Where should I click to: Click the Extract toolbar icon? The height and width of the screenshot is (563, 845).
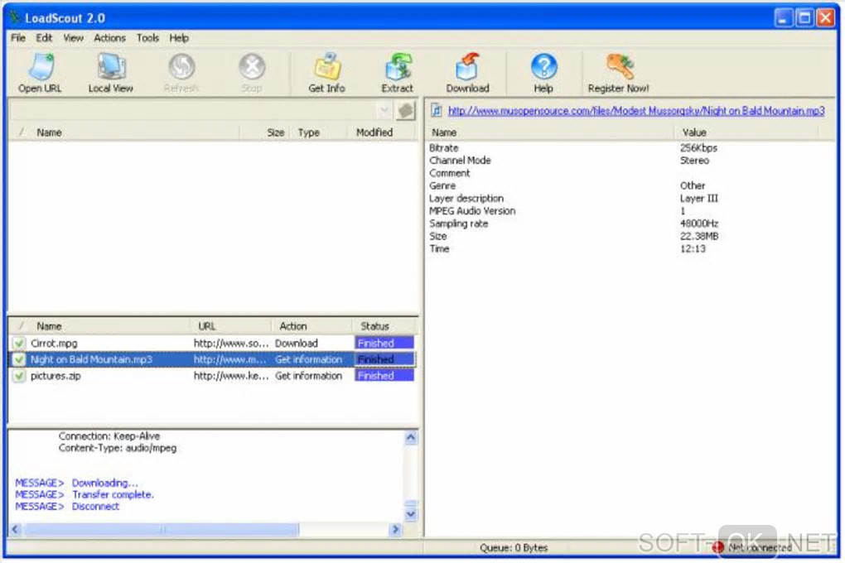tap(397, 71)
